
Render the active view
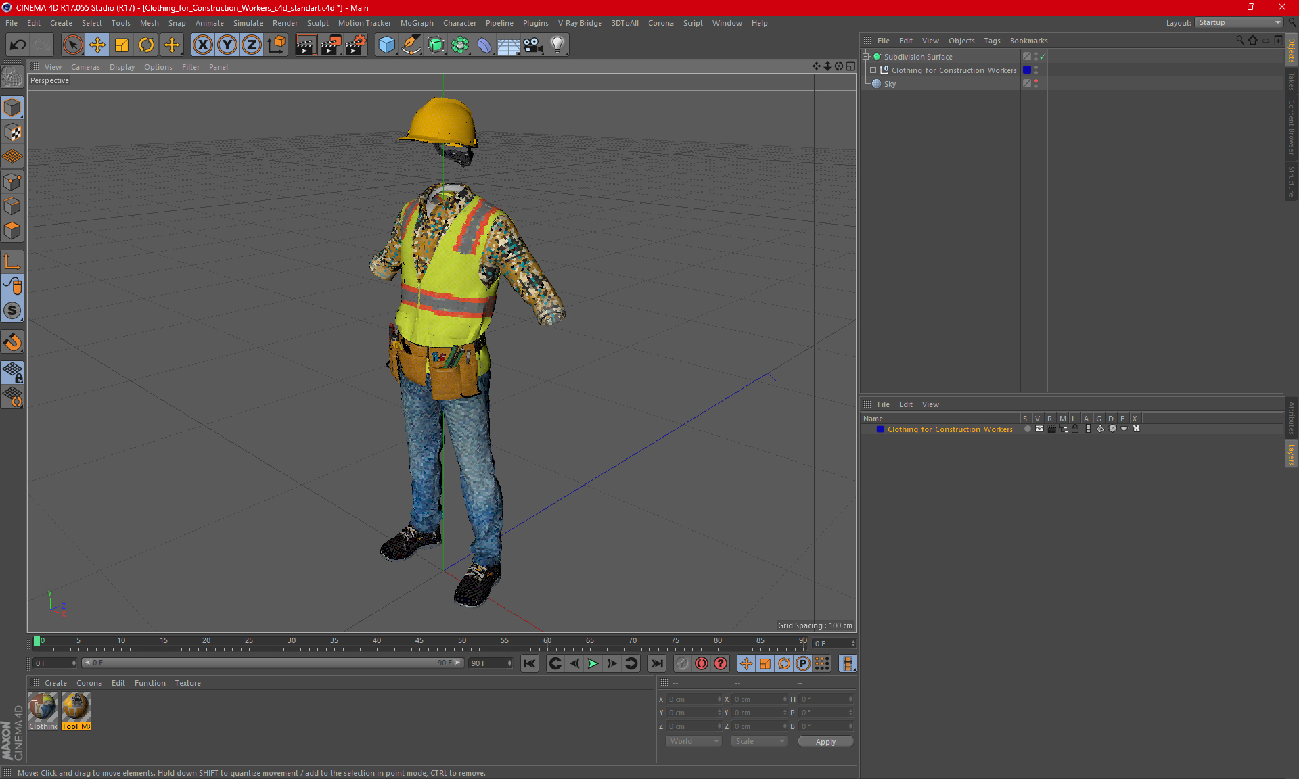[306, 45]
